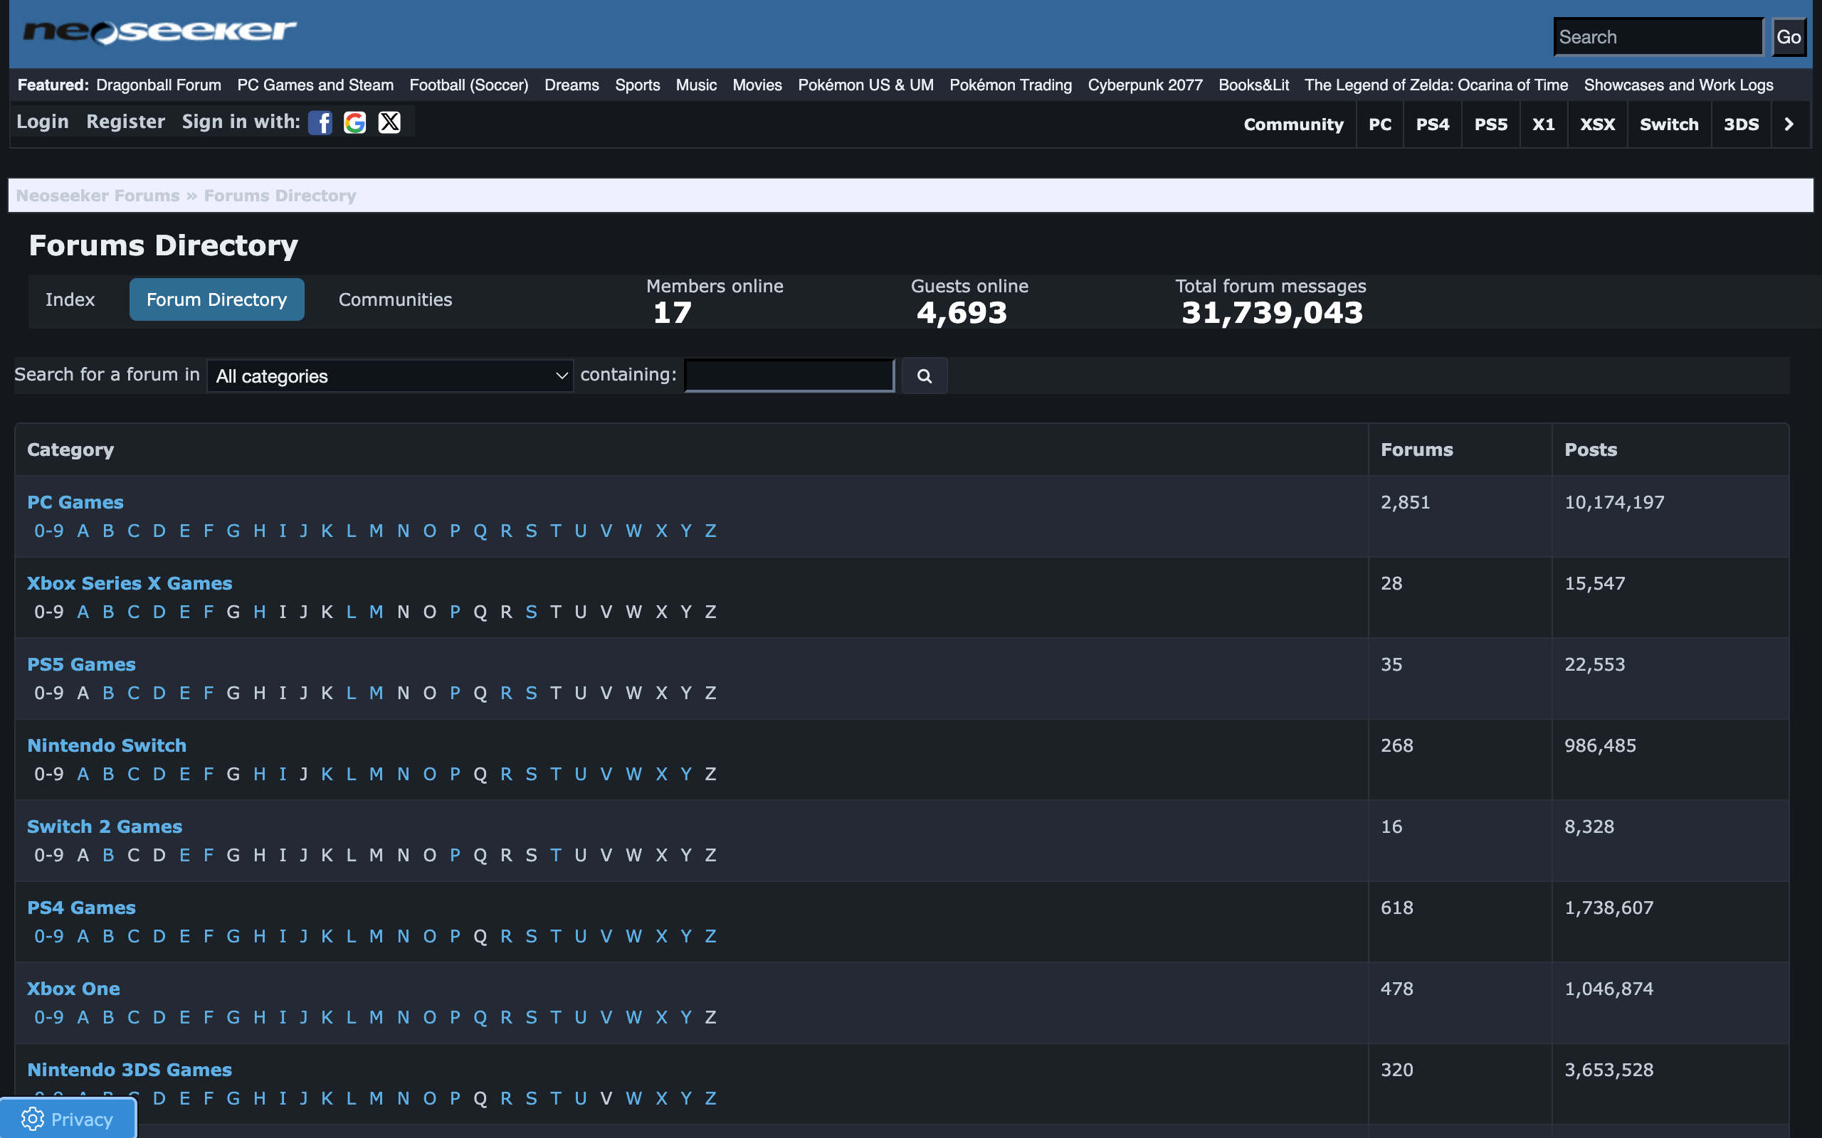This screenshot has height=1138, width=1822.
Task: Click the platform nav right arrow
Action: (x=1789, y=124)
